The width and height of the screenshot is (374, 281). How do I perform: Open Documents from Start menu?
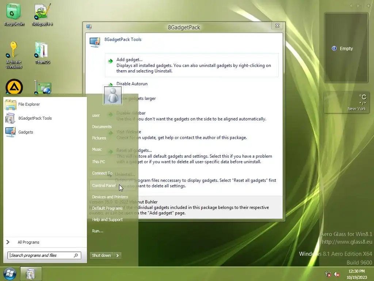click(102, 127)
